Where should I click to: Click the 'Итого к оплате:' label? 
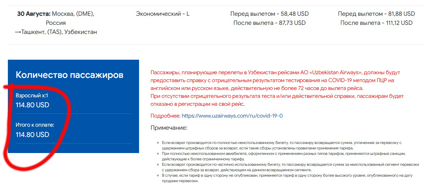pyautogui.click(x=35, y=125)
